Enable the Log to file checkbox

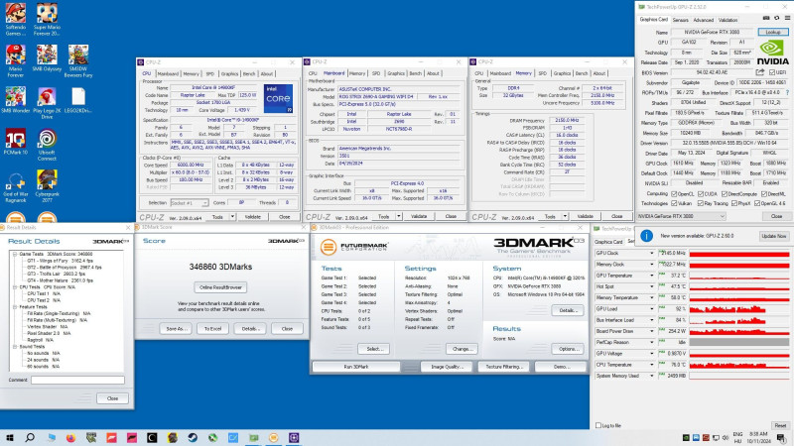click(598, 425)
